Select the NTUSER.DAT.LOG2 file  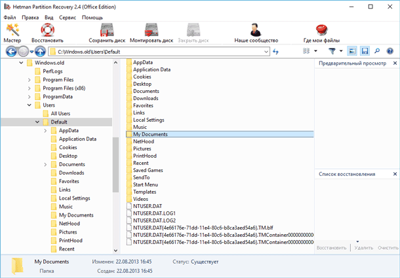(x=151, y=220)
